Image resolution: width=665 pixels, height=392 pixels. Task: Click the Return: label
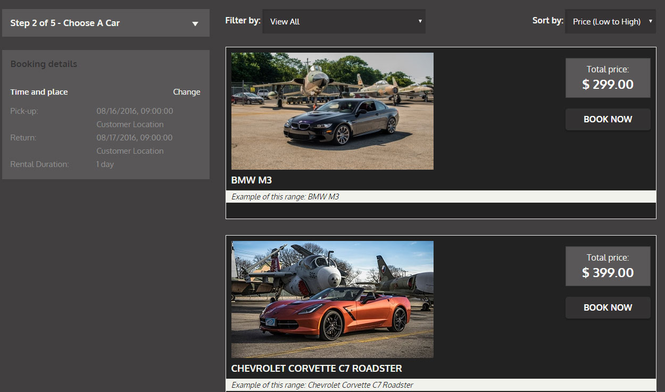23,138
